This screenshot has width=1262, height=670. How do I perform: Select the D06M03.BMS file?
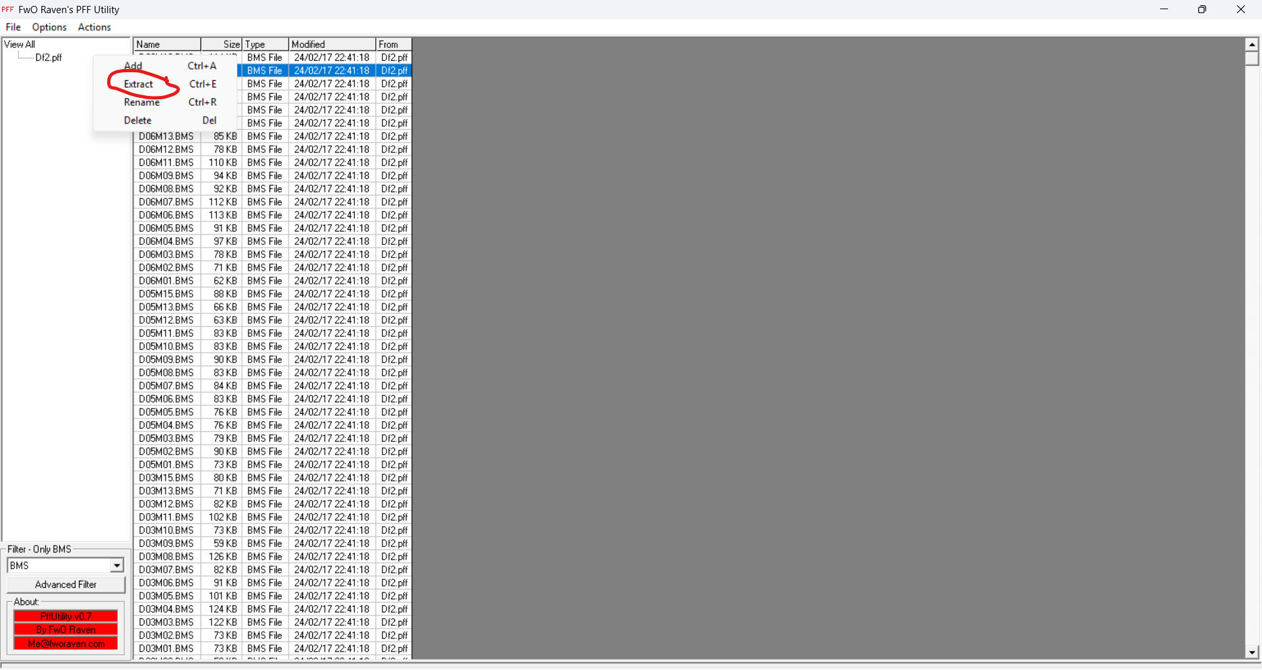(166, 254)
